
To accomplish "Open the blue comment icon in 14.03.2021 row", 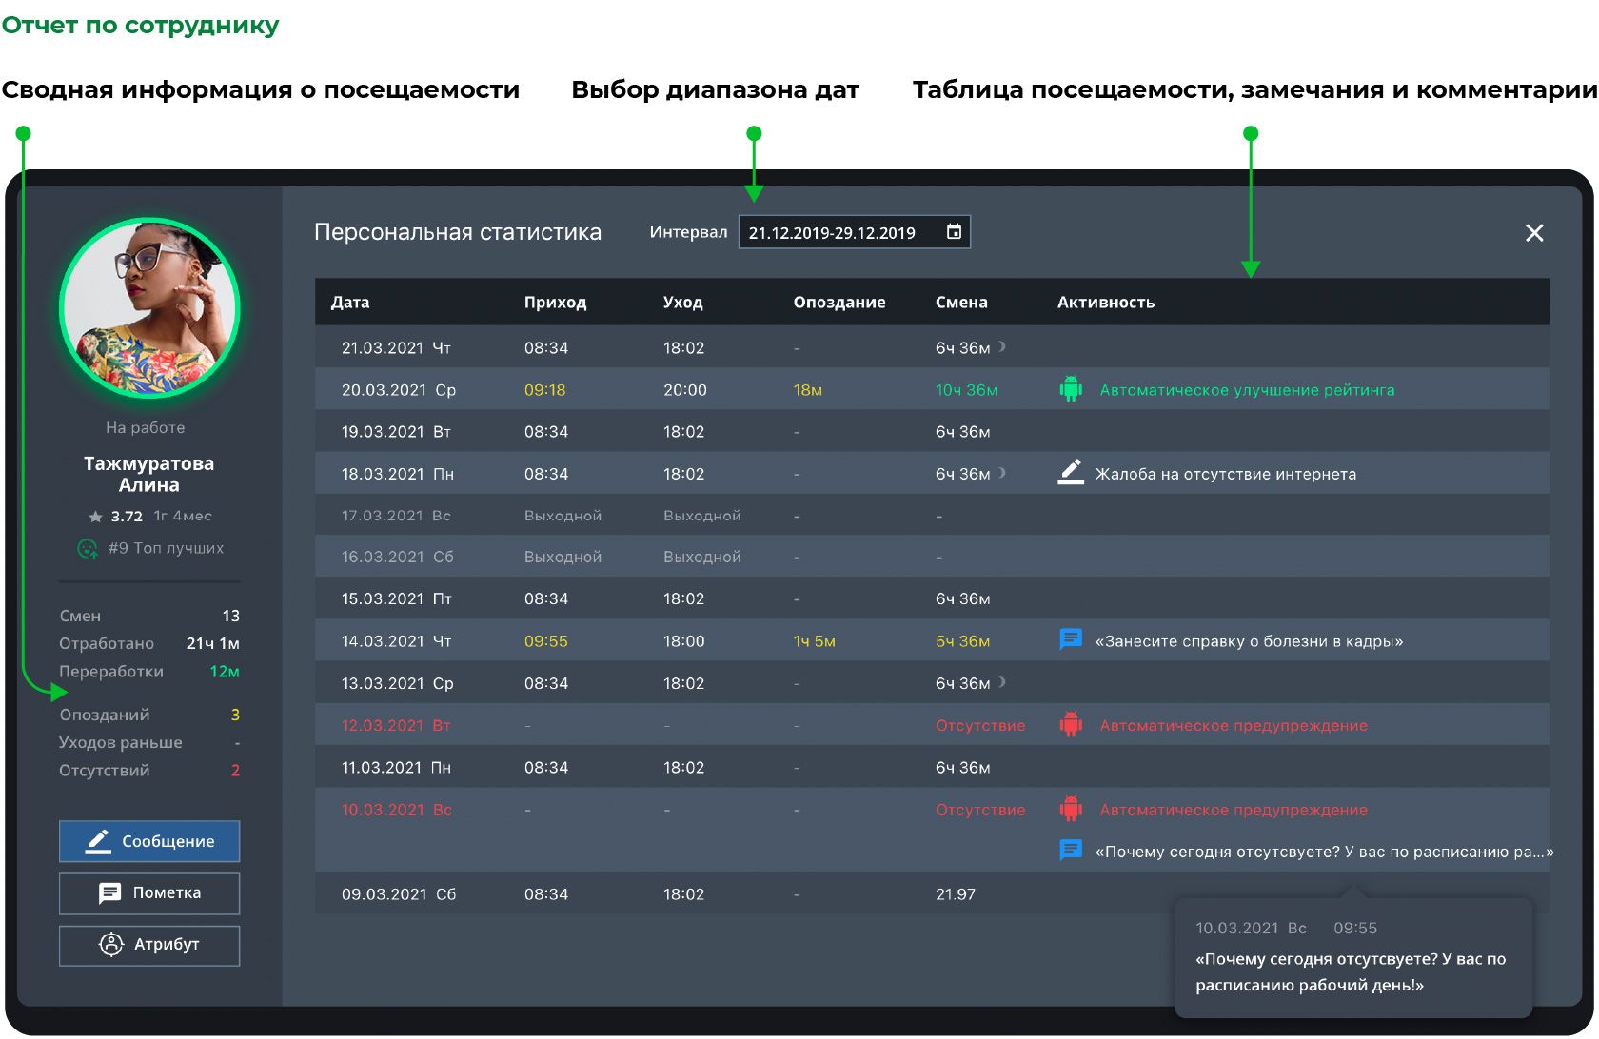I will (x=1071, y=639).
